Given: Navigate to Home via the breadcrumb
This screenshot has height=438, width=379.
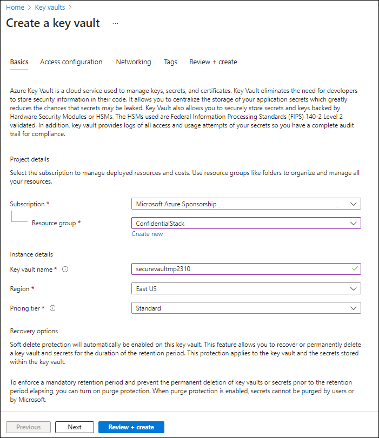Looking at the screenshot, I should (x=15, y=7).
